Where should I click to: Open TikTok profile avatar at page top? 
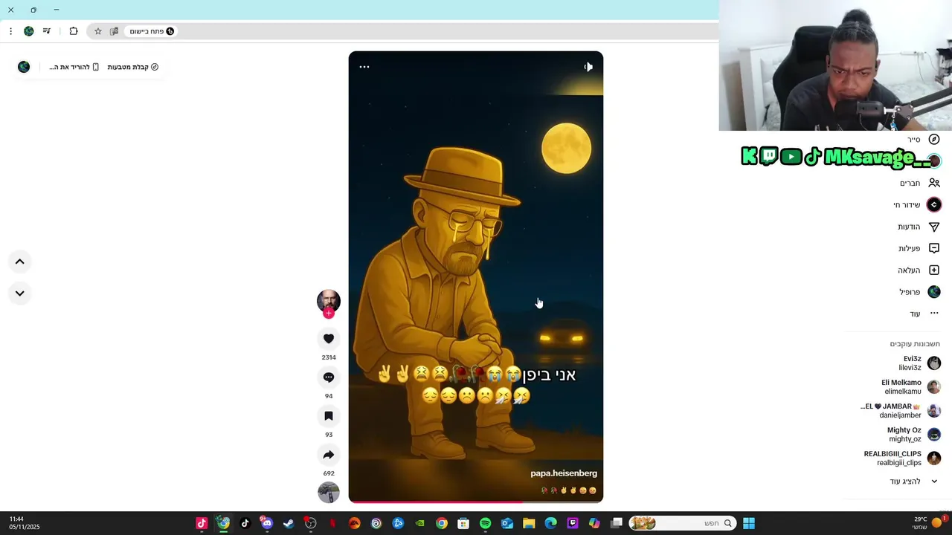coord(24,67)
